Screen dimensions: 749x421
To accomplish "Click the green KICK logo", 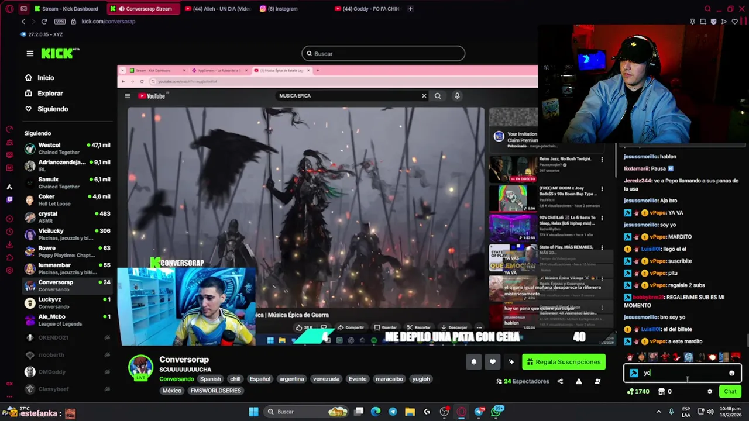I will tap(60, 53).
